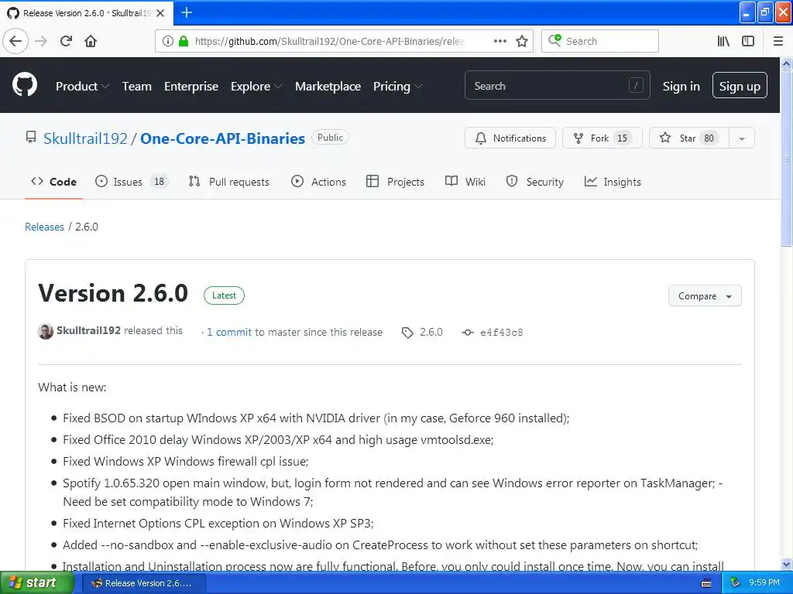Expand the Product dropdown menu

[82, 87]
